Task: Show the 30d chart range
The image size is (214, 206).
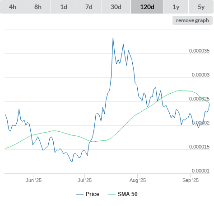Action: [x=116, y=7]
